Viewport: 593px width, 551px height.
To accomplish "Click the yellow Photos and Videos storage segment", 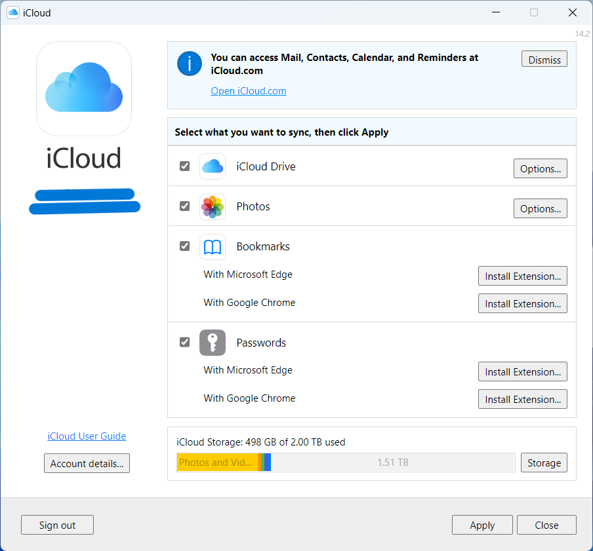I will [x=217, y=463].
